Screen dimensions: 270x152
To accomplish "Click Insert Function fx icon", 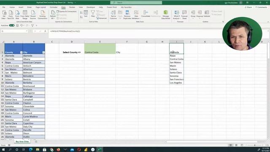I will (45, 31).
